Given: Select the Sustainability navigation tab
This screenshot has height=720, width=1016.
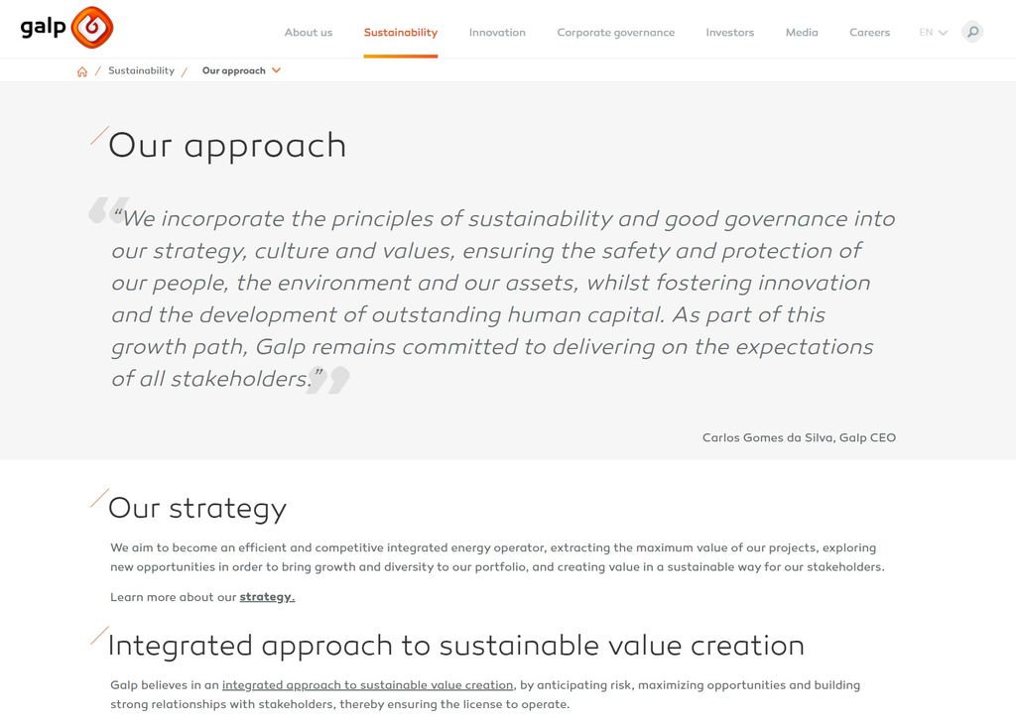Looking at the screenshot, I should [401, 33].
